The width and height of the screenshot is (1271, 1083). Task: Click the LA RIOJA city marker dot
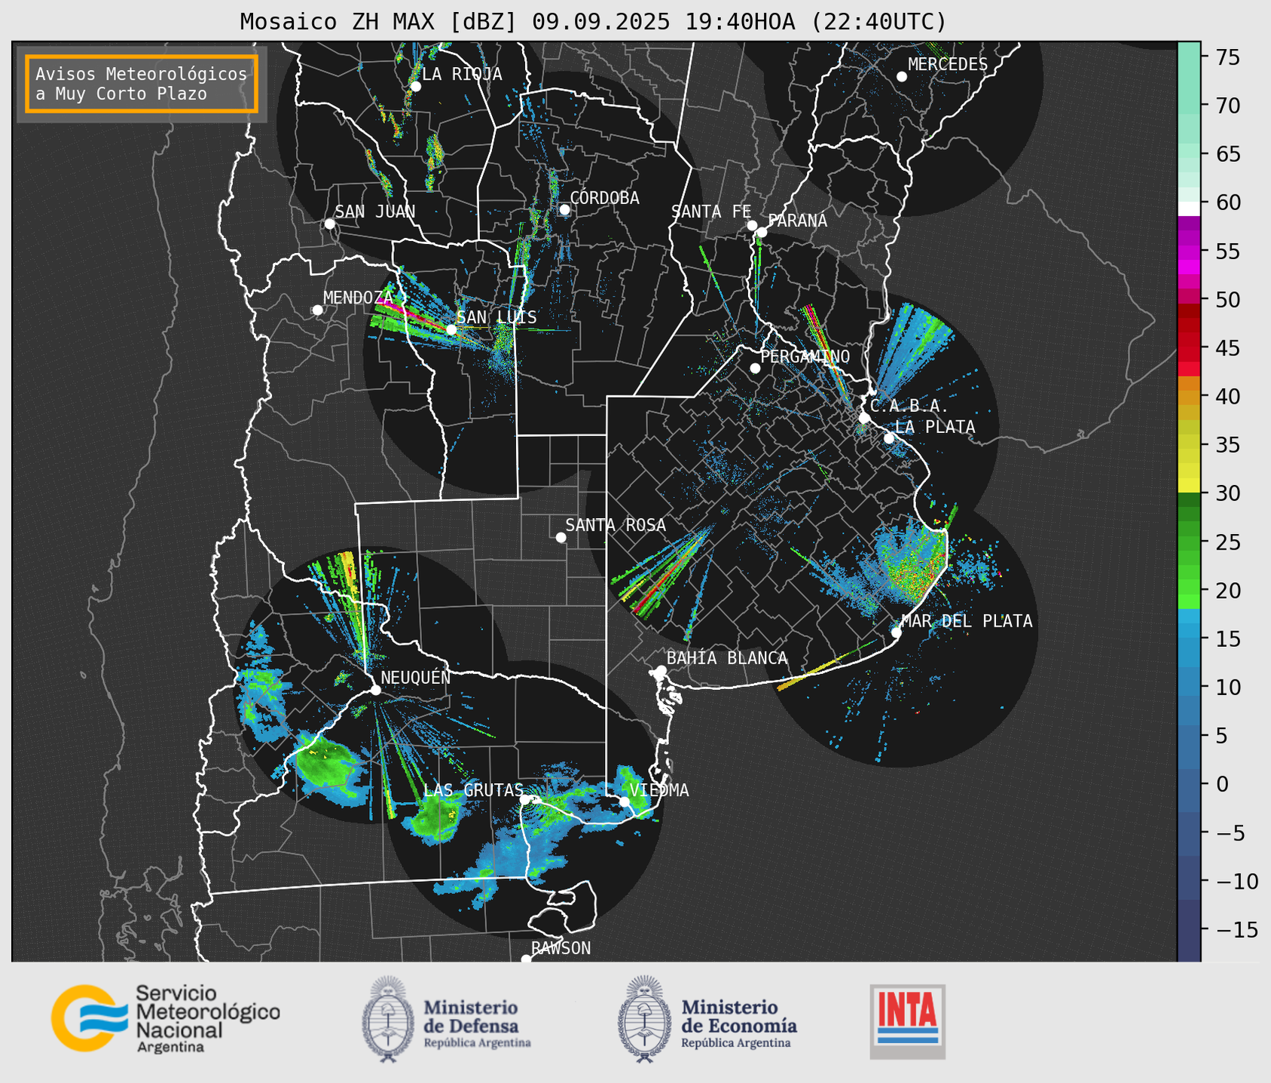coord(415,87)
